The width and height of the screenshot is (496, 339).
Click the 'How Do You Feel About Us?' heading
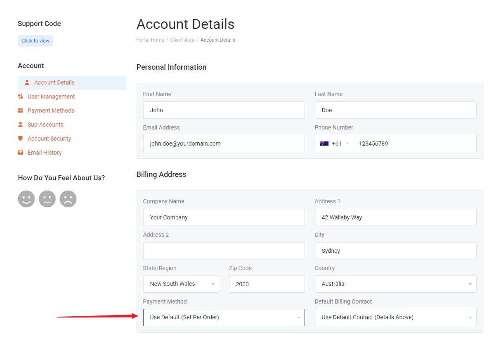tap(61, 178)
